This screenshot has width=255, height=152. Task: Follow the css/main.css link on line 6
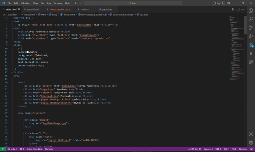click(x=89, y=35)
